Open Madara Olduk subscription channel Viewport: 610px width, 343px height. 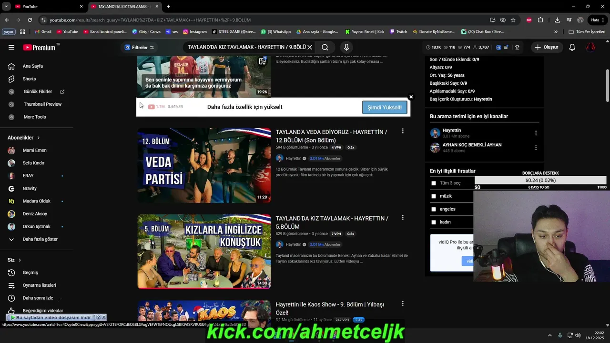(x=37, y=201)
